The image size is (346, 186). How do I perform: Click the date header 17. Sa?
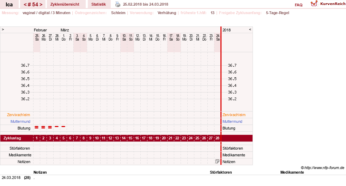pos(171,37)
